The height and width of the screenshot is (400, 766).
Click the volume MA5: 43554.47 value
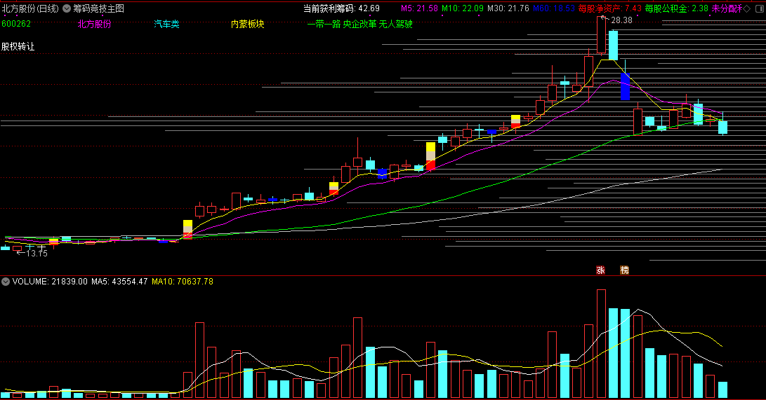pos(119,282)
